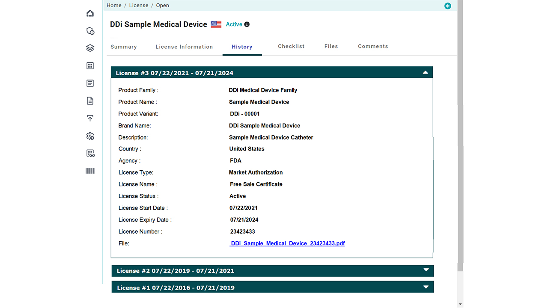
Task: Collapse the License #3 section
Action: click(x=425, y=73)
